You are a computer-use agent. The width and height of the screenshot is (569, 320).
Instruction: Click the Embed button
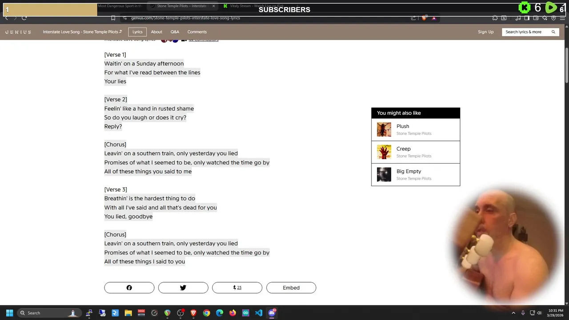pyautogui.click(x=291, y=288)
